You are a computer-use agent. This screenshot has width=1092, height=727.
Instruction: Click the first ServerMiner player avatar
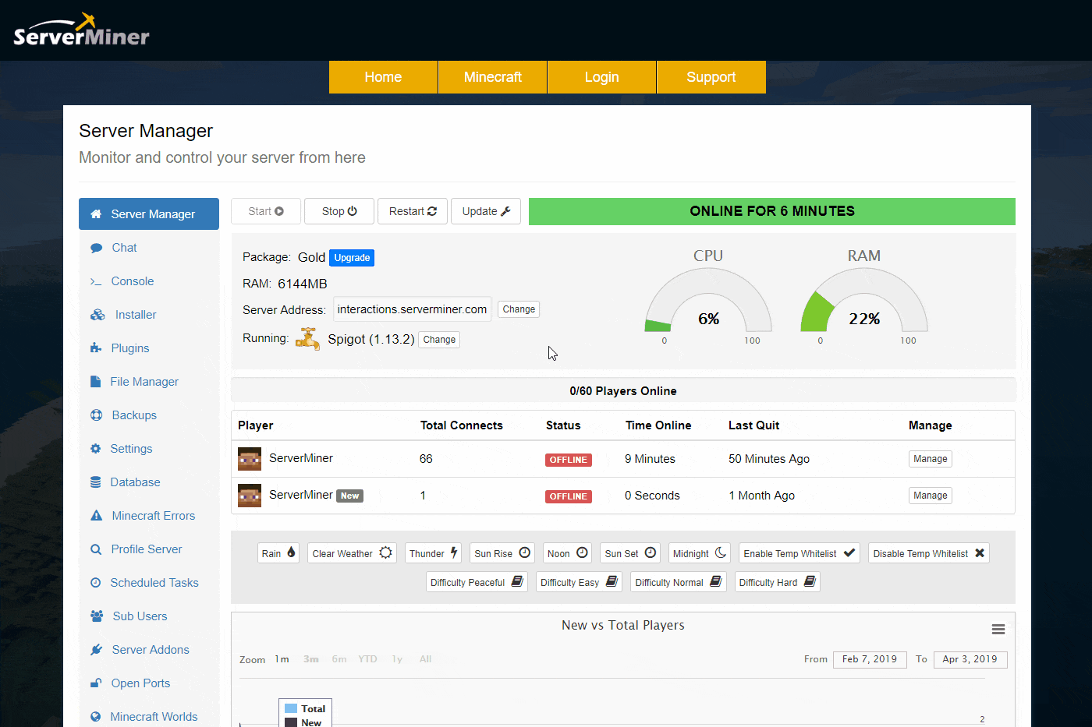pos(250,459)
